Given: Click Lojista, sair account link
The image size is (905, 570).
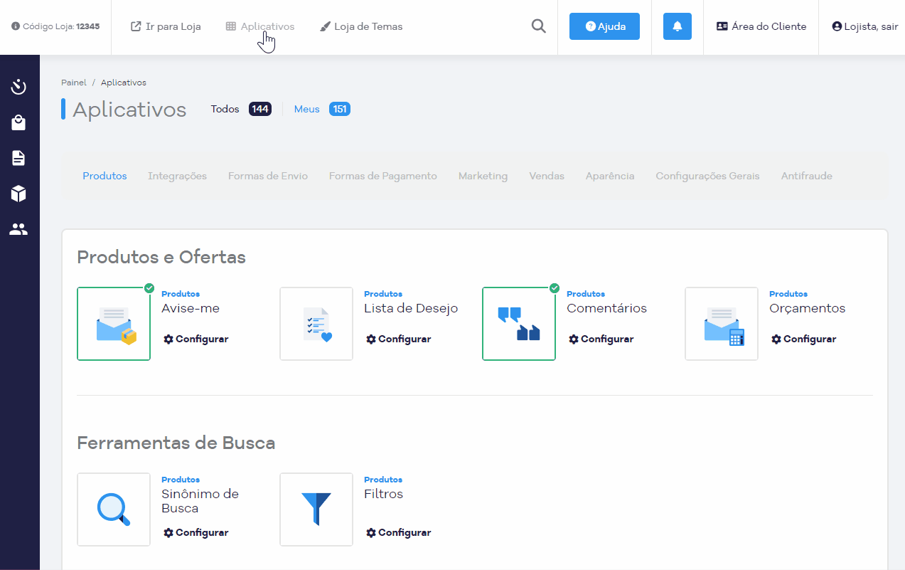Looking at the screenshot, I should click(865, 26).
